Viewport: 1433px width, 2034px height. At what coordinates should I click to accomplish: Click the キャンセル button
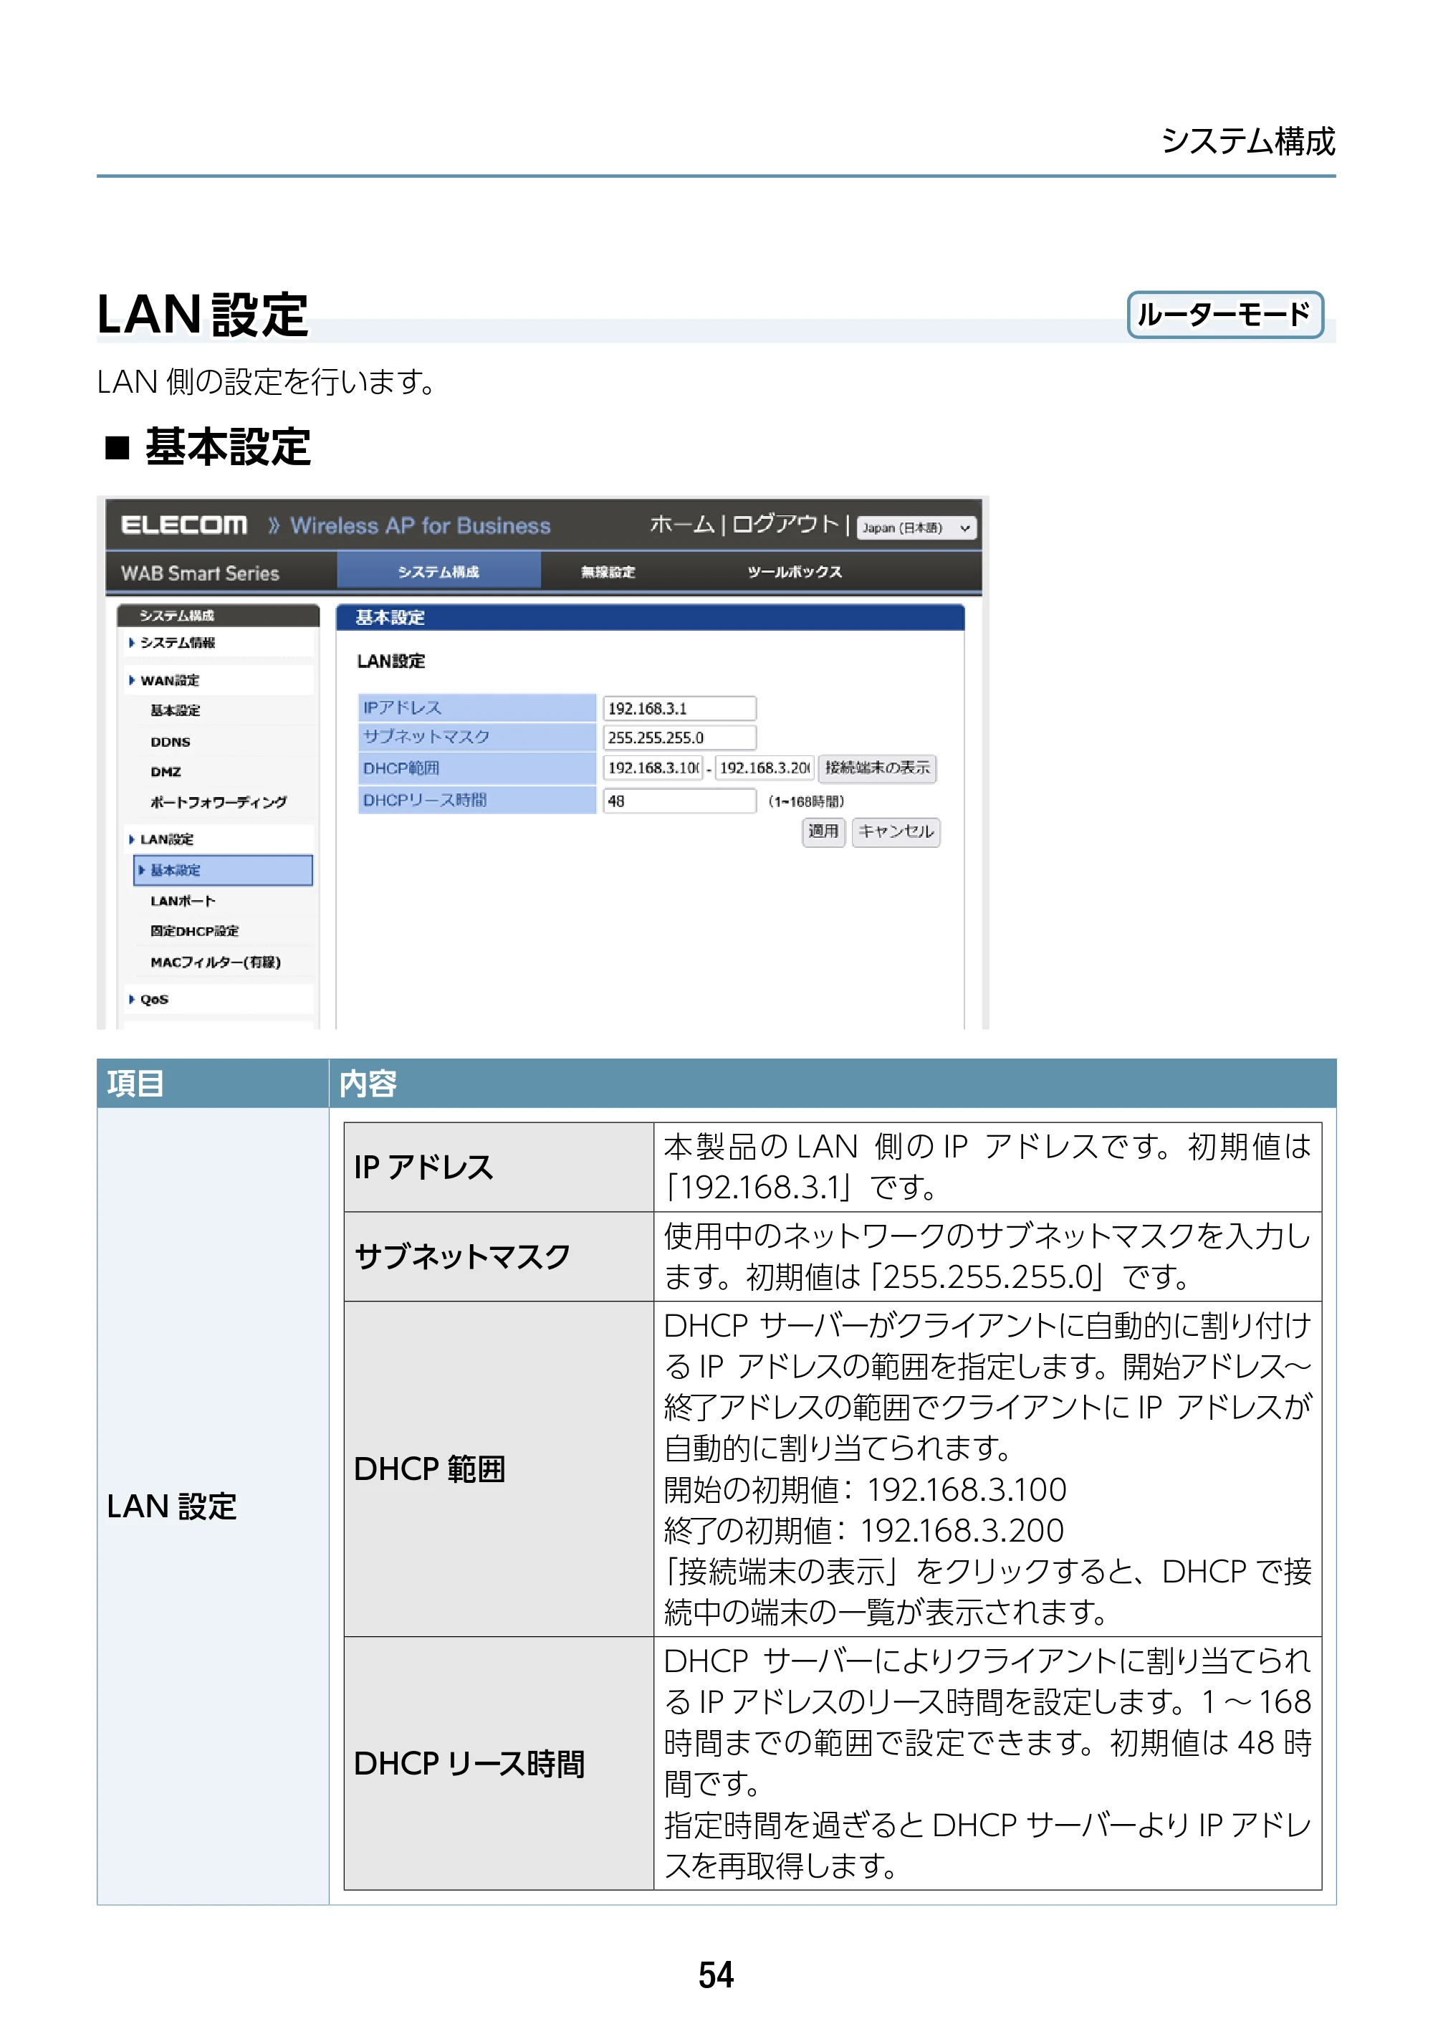(x=896, y=832)
